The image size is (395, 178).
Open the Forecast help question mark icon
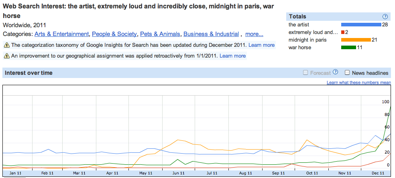point(336,72)
